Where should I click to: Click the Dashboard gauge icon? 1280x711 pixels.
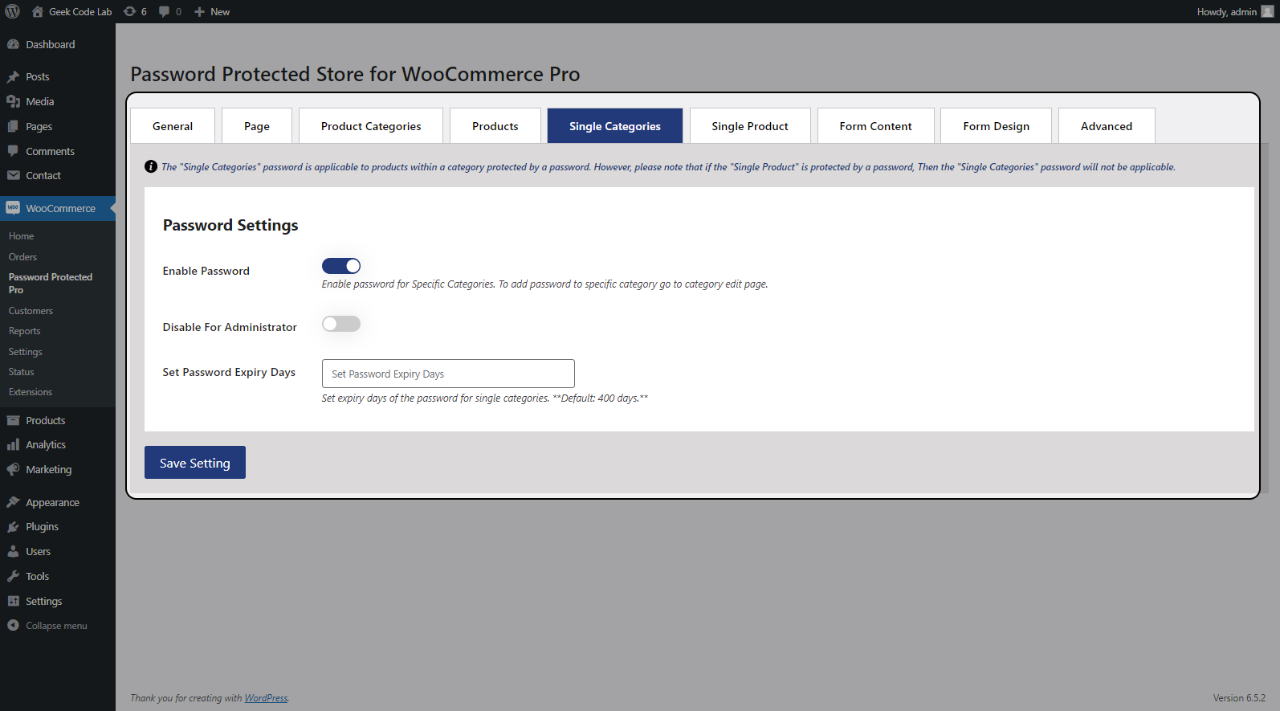tap(13, 44)
